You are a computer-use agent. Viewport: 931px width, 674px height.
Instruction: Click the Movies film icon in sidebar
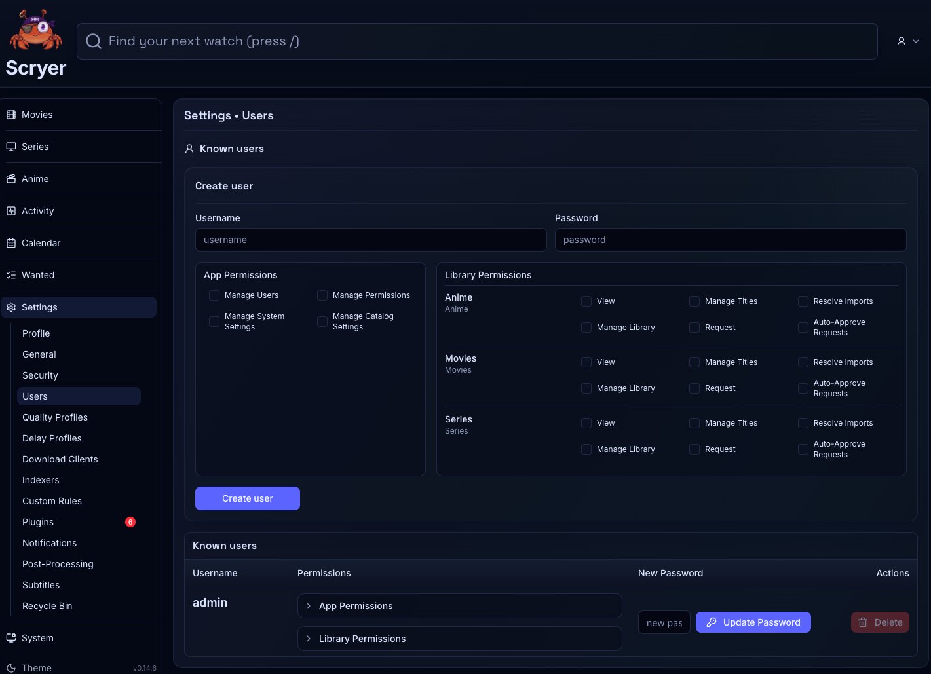click(x=11, y=115)
